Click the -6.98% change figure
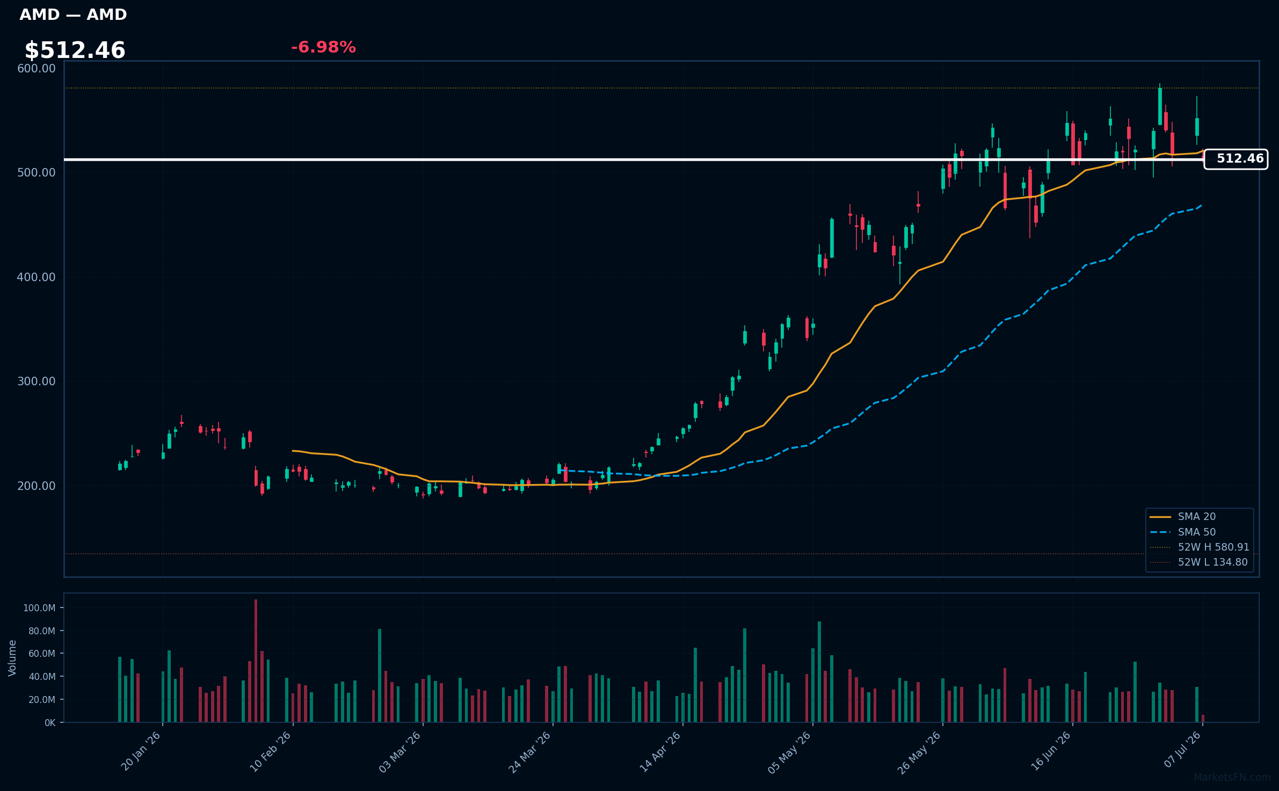Screen dimensions: 1279x791 click(x=323, y=47)
